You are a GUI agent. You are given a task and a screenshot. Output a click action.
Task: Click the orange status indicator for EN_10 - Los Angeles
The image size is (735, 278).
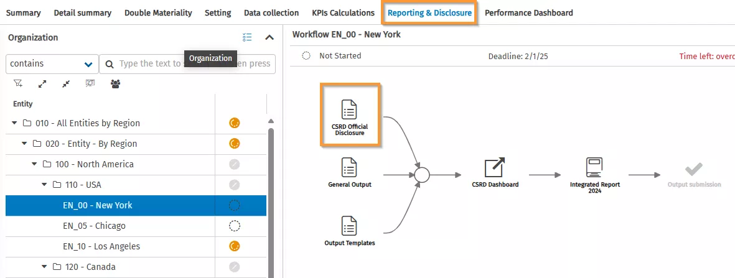[235, 246]
